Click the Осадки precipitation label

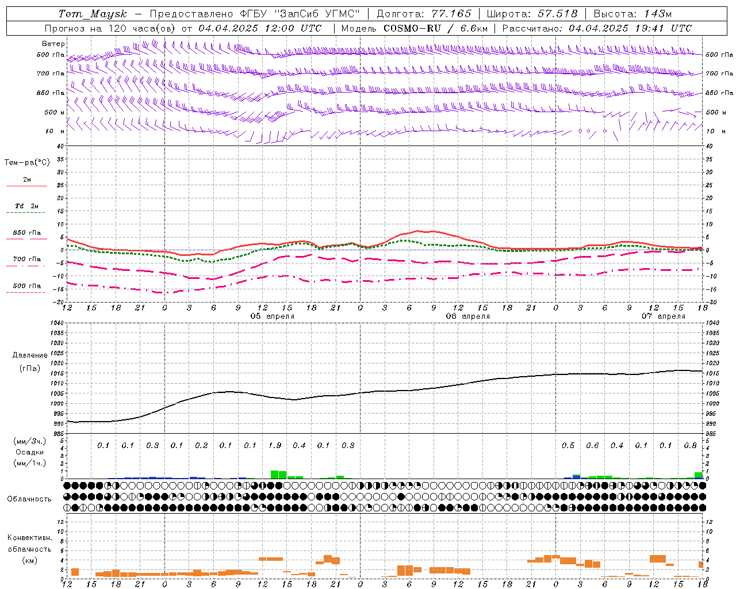[30, 452]
